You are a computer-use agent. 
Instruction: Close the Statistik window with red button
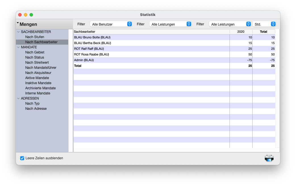pyautogui.click(x=20, y=15)
